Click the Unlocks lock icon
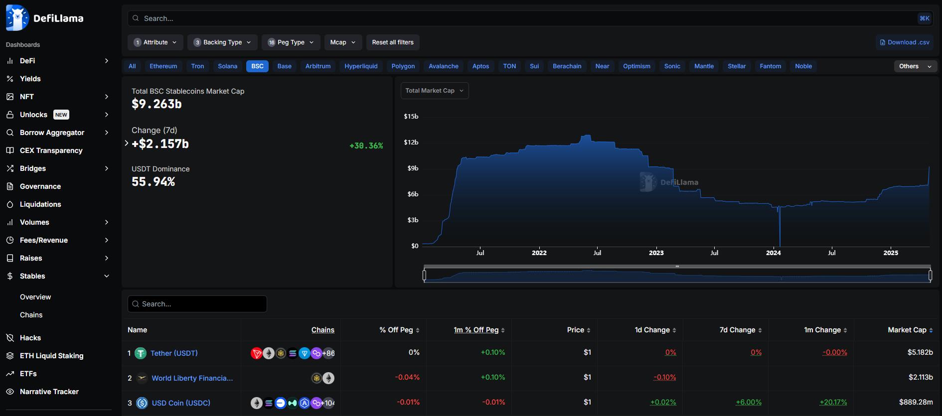The height and width of the screenshot is (416, 942). click(10, 115)
